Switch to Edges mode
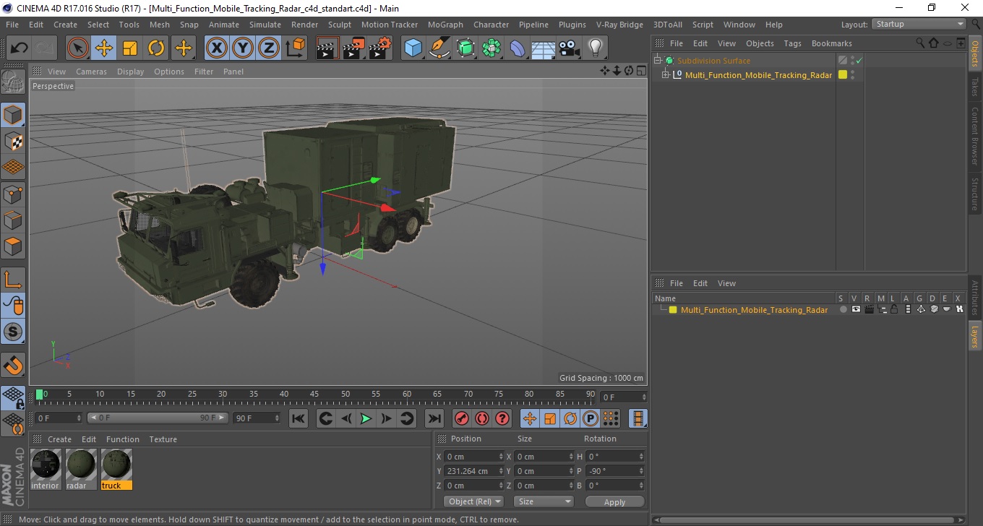 [13, 220]
